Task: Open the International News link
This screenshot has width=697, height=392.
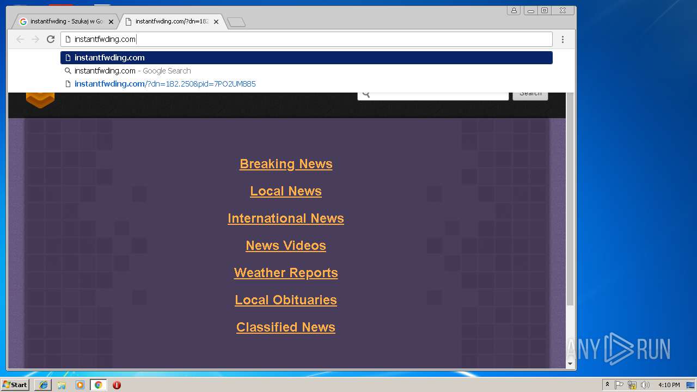Action: [x=286, y=218]
